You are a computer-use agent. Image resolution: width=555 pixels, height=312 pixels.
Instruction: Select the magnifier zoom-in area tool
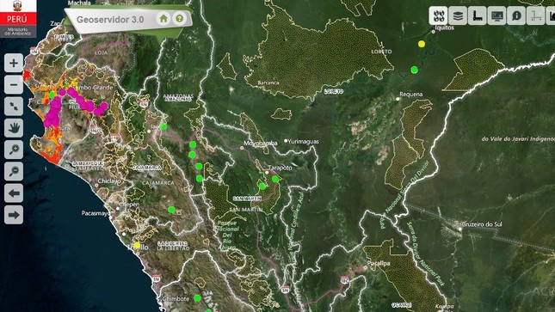point(14,150)
